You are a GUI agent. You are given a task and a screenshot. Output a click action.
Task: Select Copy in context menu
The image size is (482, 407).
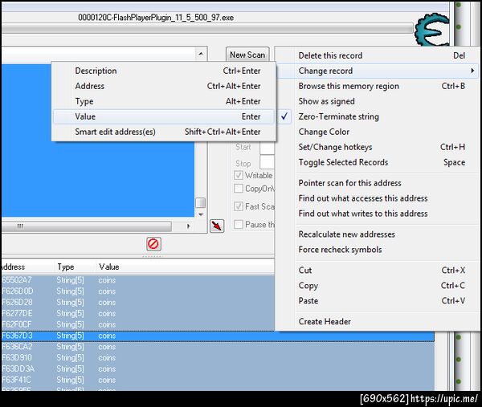pos(378,285)
